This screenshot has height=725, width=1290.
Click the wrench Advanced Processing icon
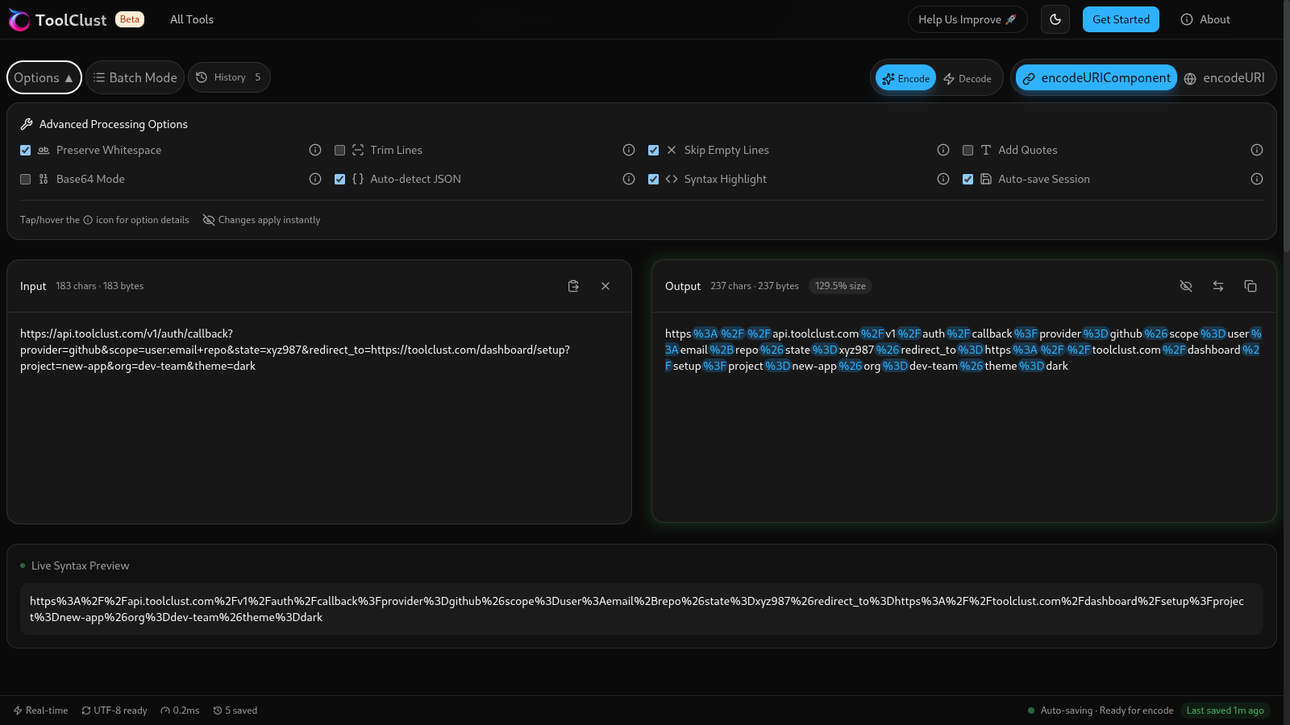27,124
